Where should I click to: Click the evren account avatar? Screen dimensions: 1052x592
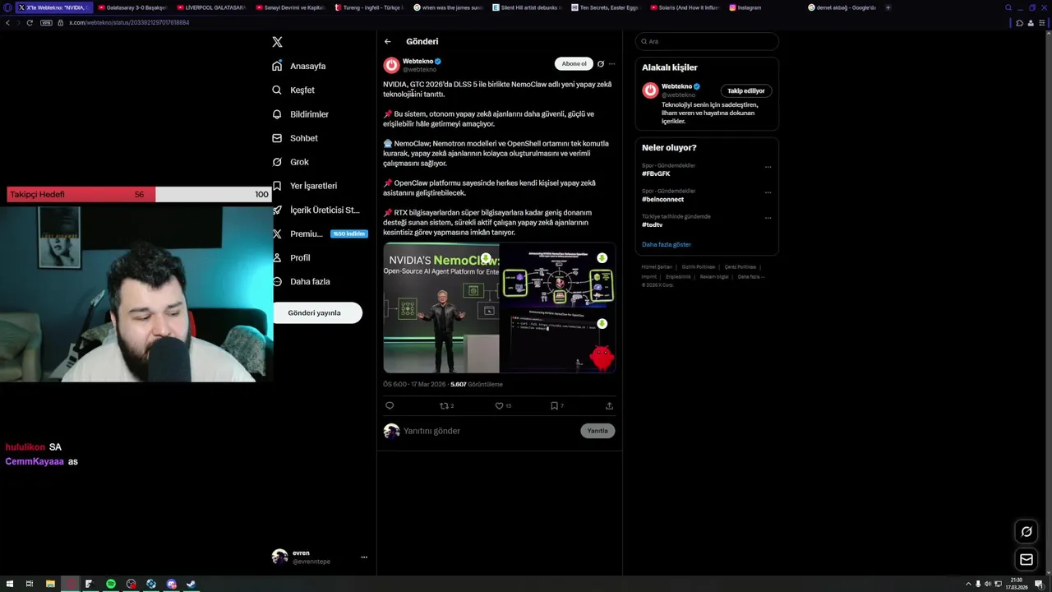[280, 557]
